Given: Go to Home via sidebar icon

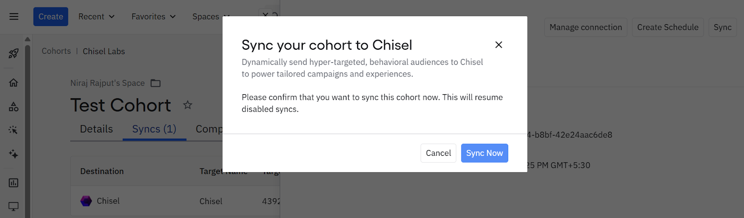Looking at the screenshot, I should (13, 83).
